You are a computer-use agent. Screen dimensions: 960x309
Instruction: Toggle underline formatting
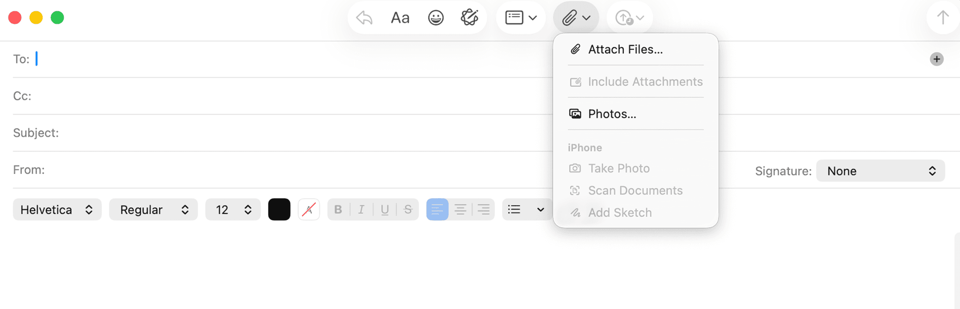[x=384, y=209]
